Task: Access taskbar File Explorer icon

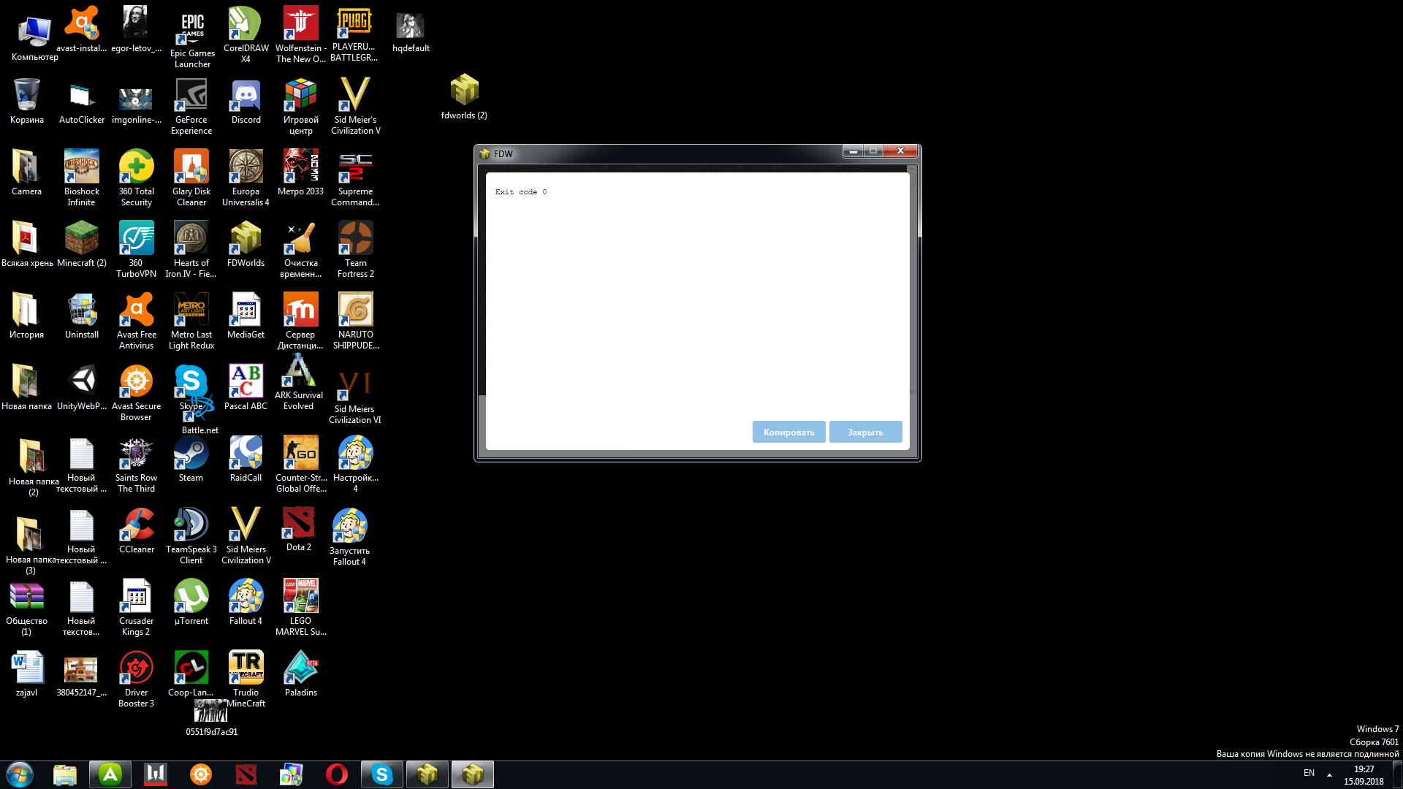Action: tap(64, 774)
